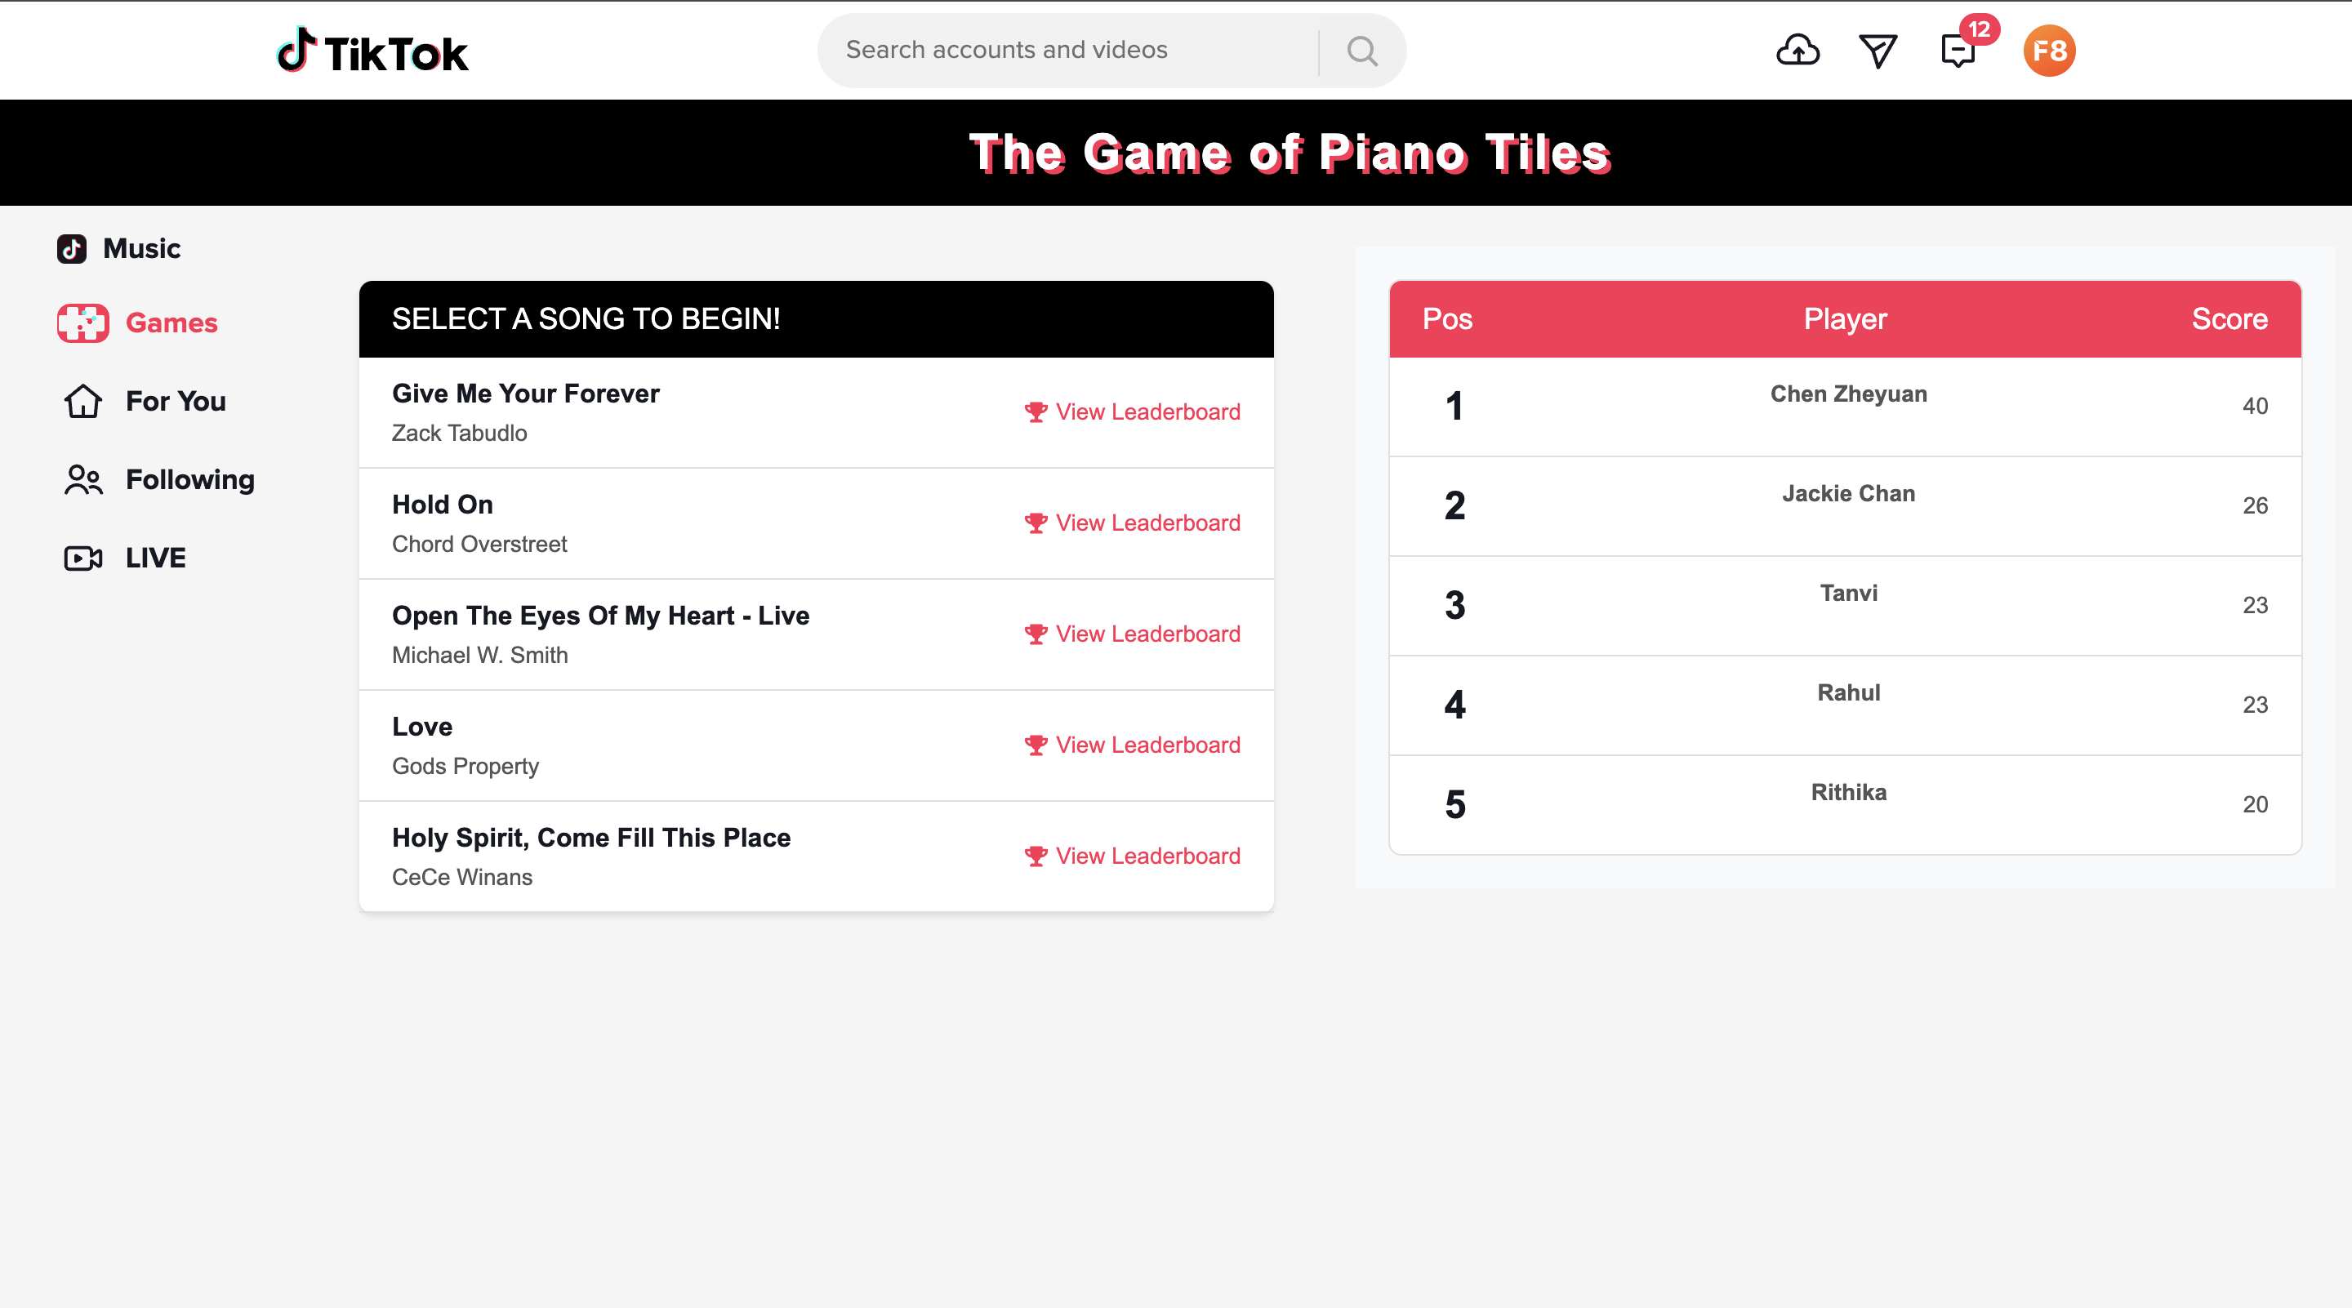Click the F8 profile avatar

[x=2048, y=50]
